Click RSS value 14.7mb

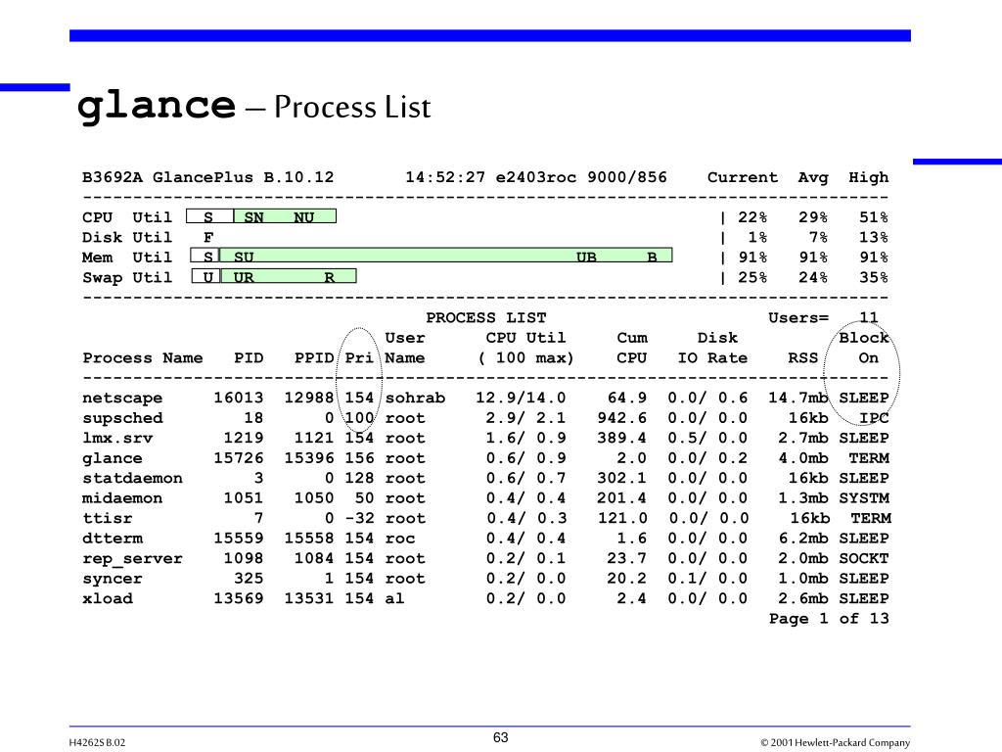(x=798, y=398)
